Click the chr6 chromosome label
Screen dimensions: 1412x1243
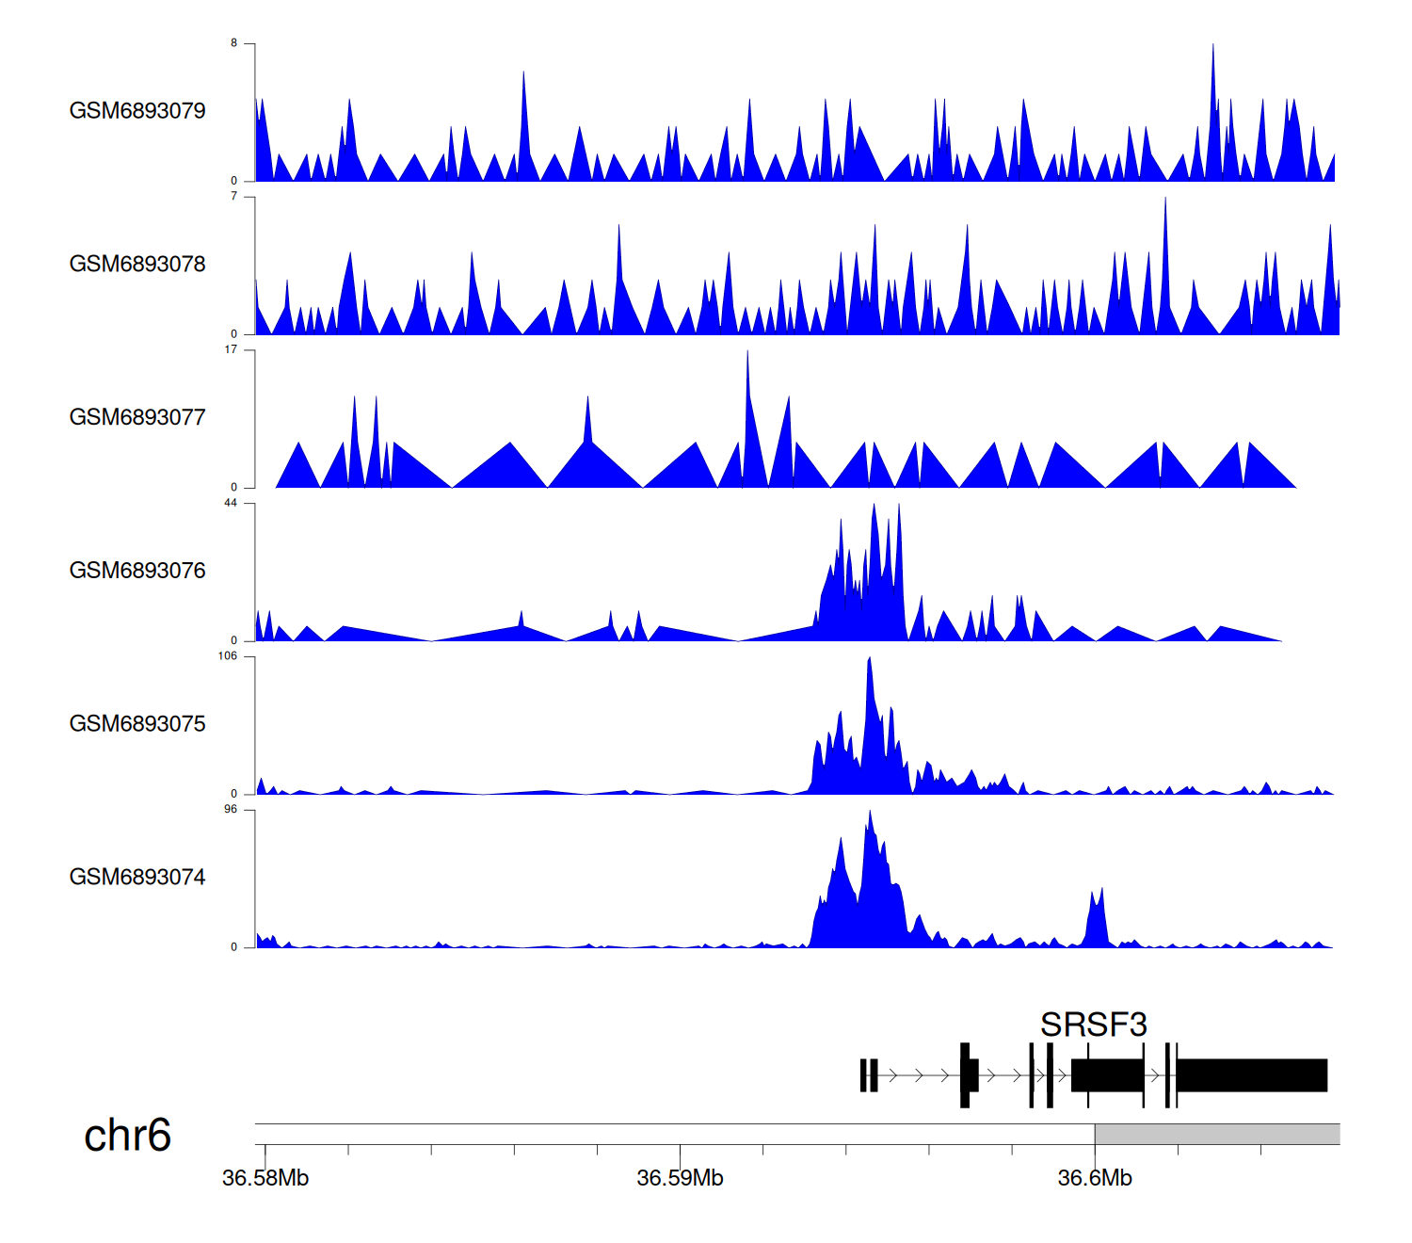pos(127,1136)
